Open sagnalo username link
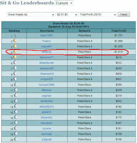 [x=47, y=96]
